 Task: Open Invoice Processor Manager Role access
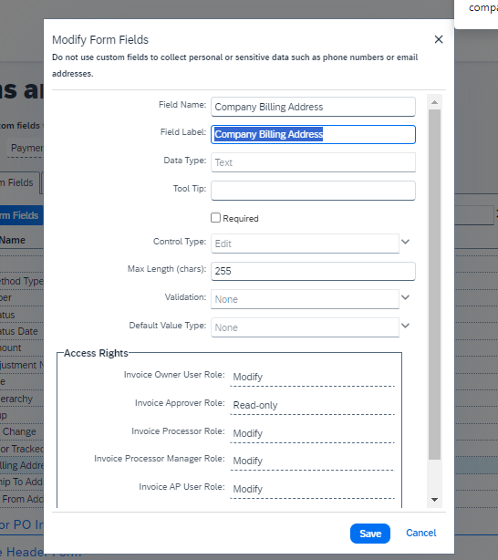[x=313, y=461]
